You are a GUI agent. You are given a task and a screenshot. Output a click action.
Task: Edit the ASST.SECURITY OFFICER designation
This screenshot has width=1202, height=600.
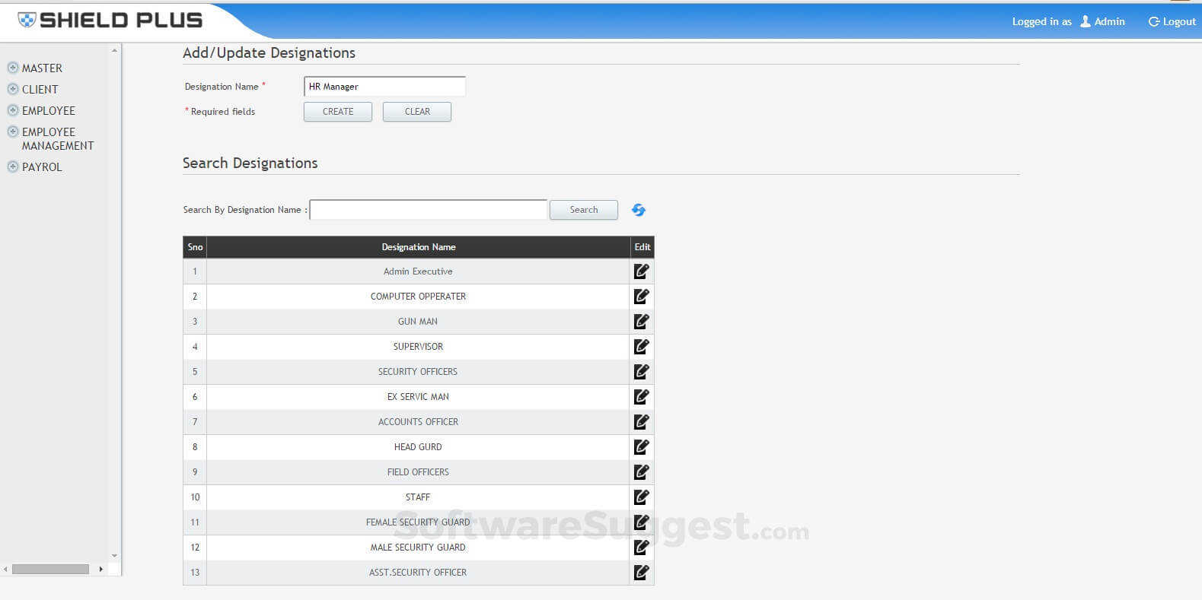pos(642,572)
